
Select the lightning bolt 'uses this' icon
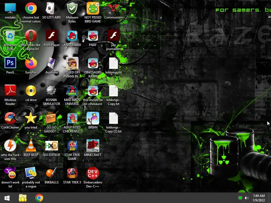point(10,146)
